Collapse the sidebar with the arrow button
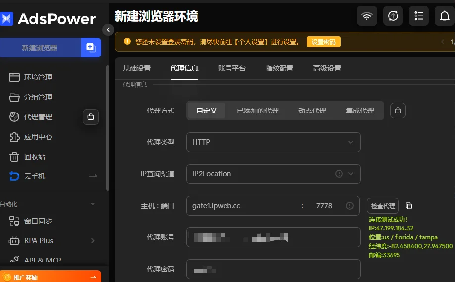The width and height of the screenshot is (455, 282). click(x=108, y=30)
